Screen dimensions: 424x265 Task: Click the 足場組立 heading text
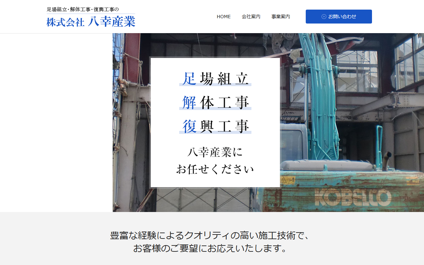click(215, 79)
